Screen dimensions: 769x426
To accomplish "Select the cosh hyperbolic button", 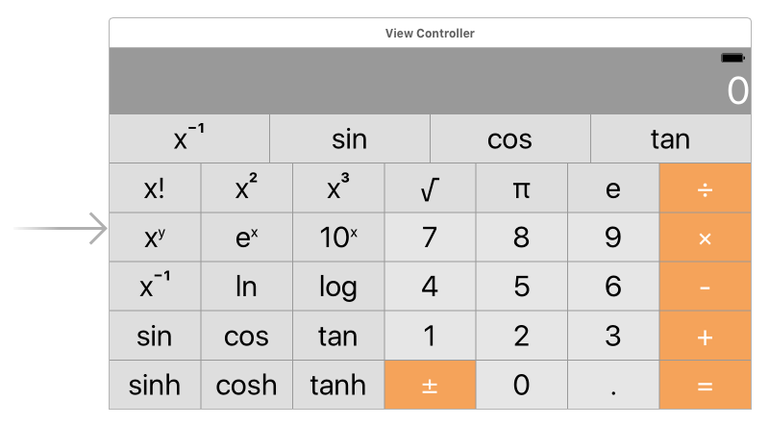I will click(247, 386).
